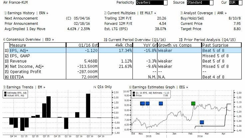Click the 4Wk Chg value 17.34%
245x138 pixels.
coord(125,51)
